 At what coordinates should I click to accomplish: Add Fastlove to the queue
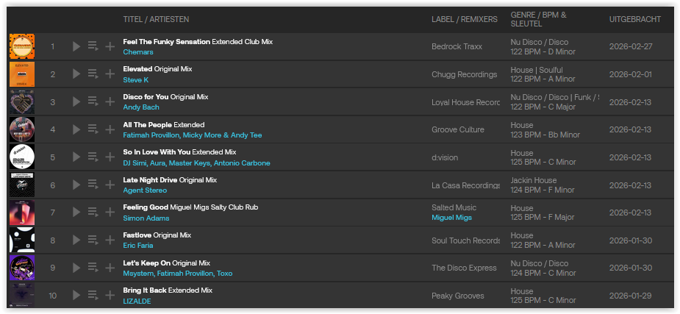pyautogui.click(x=93, y=240)
